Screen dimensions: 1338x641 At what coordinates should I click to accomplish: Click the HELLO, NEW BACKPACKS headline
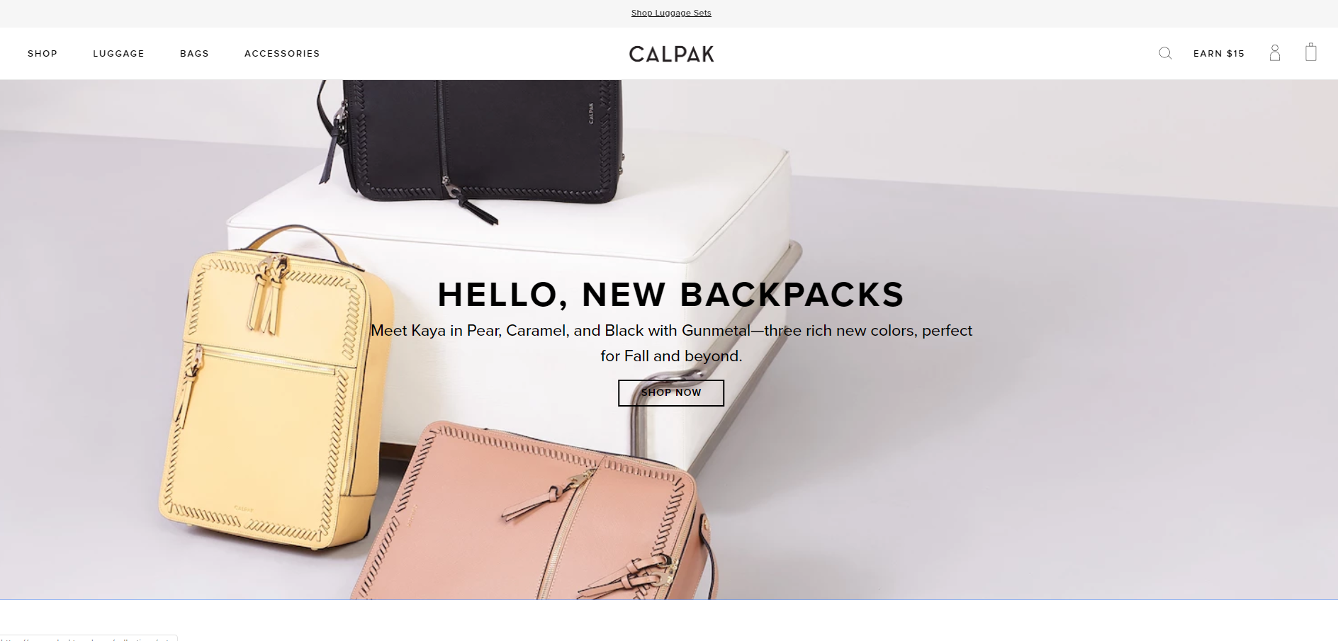pyautogui.click(x=671, y=295)
